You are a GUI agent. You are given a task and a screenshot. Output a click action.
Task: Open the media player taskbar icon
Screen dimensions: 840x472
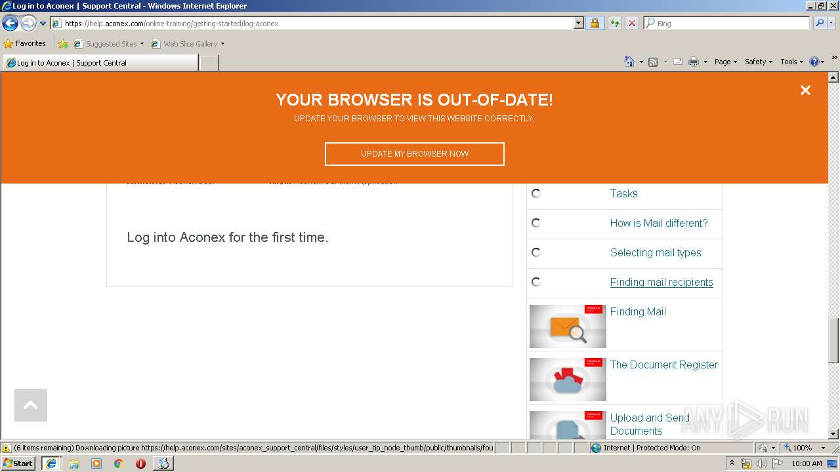click(96, 463)
